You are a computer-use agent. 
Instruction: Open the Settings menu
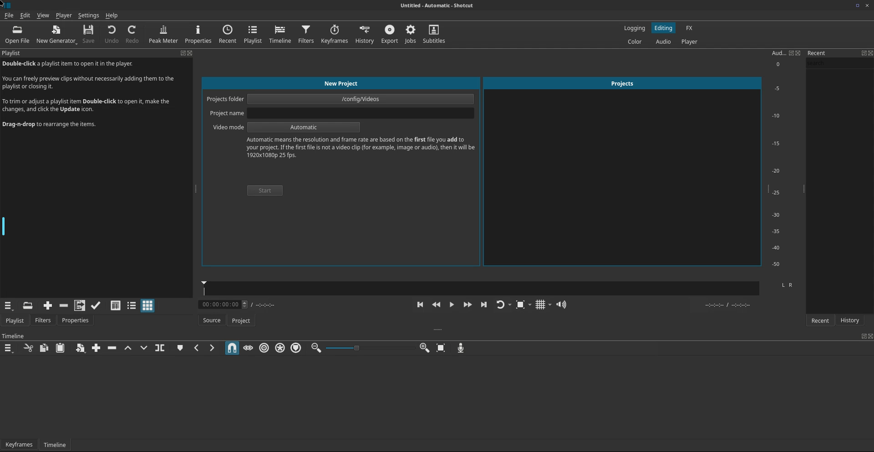tap(88, 15)
